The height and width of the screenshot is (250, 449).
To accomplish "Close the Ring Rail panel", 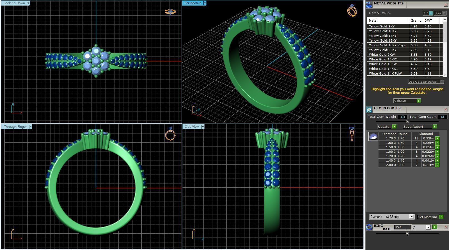I will 445,227.
